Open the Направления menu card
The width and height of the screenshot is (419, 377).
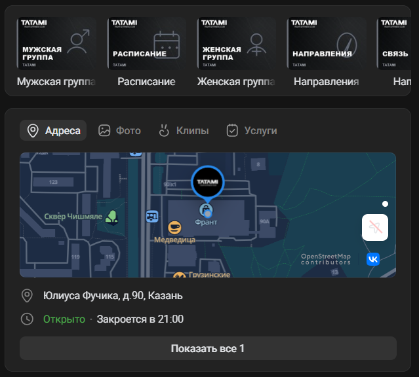(327, 43)
